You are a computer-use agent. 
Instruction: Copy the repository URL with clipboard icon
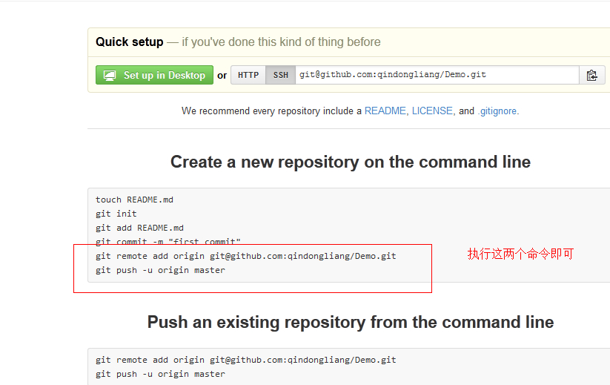[x=591, y=75]
